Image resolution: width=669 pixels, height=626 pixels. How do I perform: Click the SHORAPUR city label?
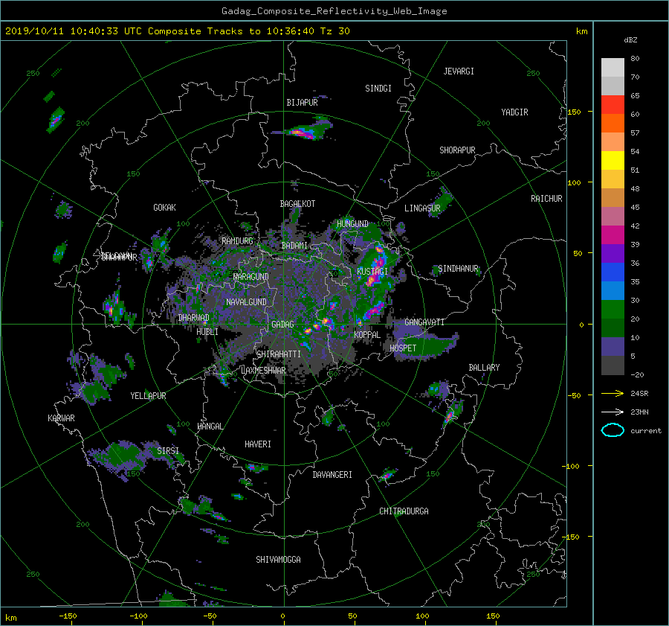coord(457,150)
